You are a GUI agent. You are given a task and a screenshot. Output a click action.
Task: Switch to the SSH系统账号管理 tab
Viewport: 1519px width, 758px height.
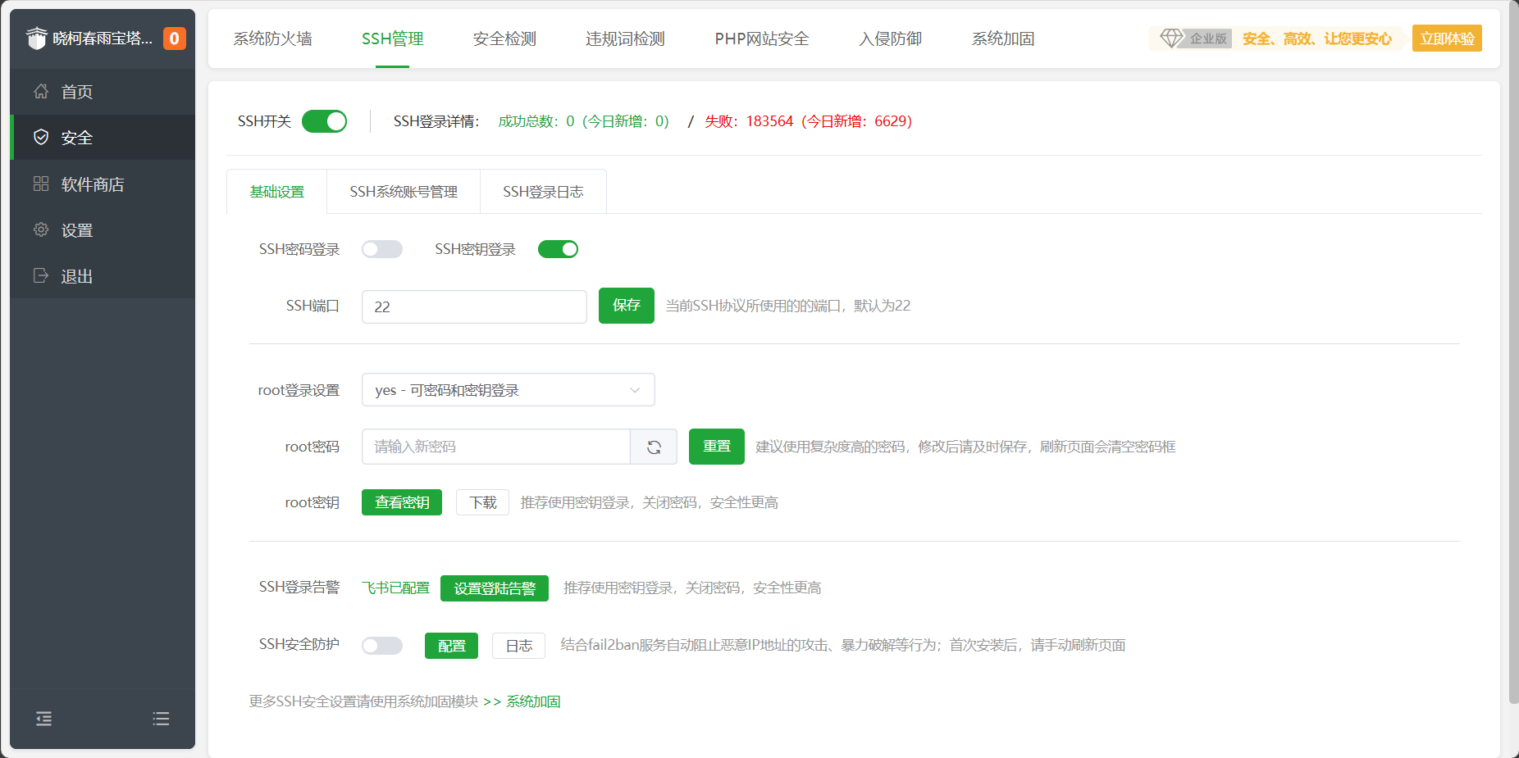(x=404, y=191)
